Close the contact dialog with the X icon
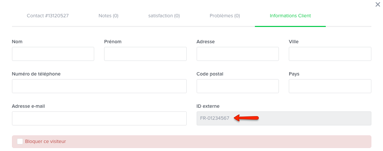Screen dimensions: 383x151 378,4
